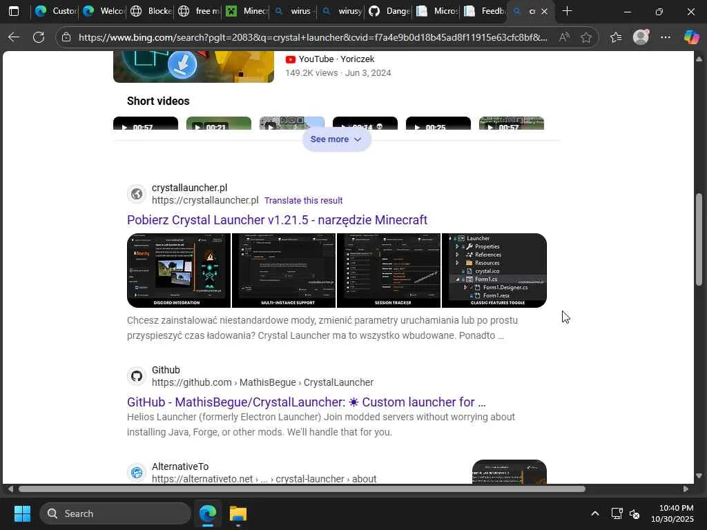Open a new tab with plus button
The width and height of the screenshot is (707, 530).
pos(568,11)
